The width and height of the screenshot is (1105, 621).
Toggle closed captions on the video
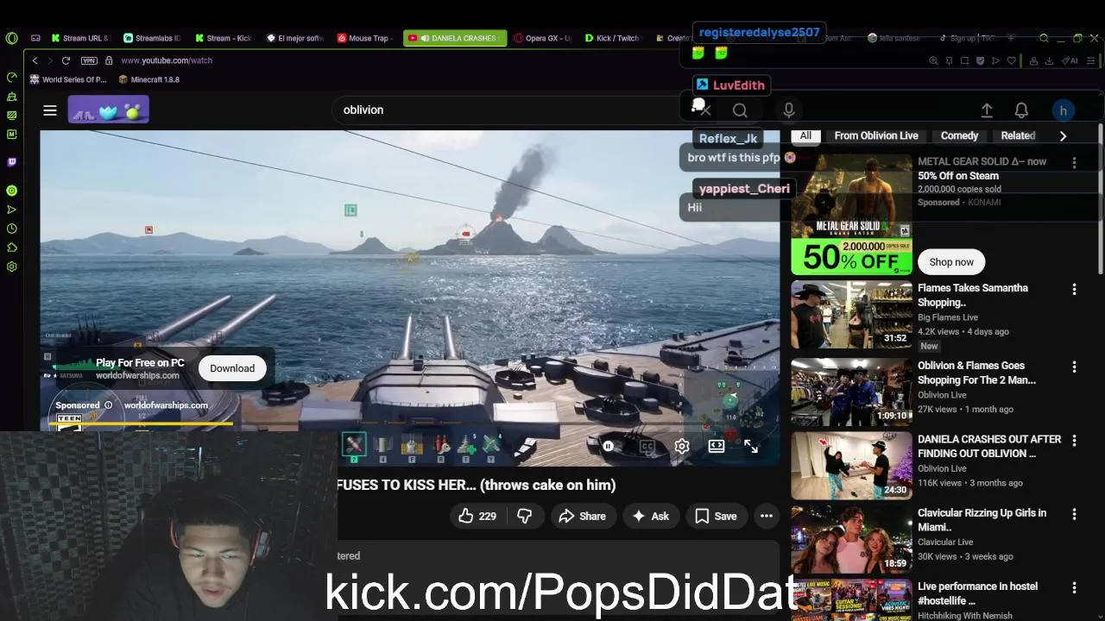pos(647,446)
